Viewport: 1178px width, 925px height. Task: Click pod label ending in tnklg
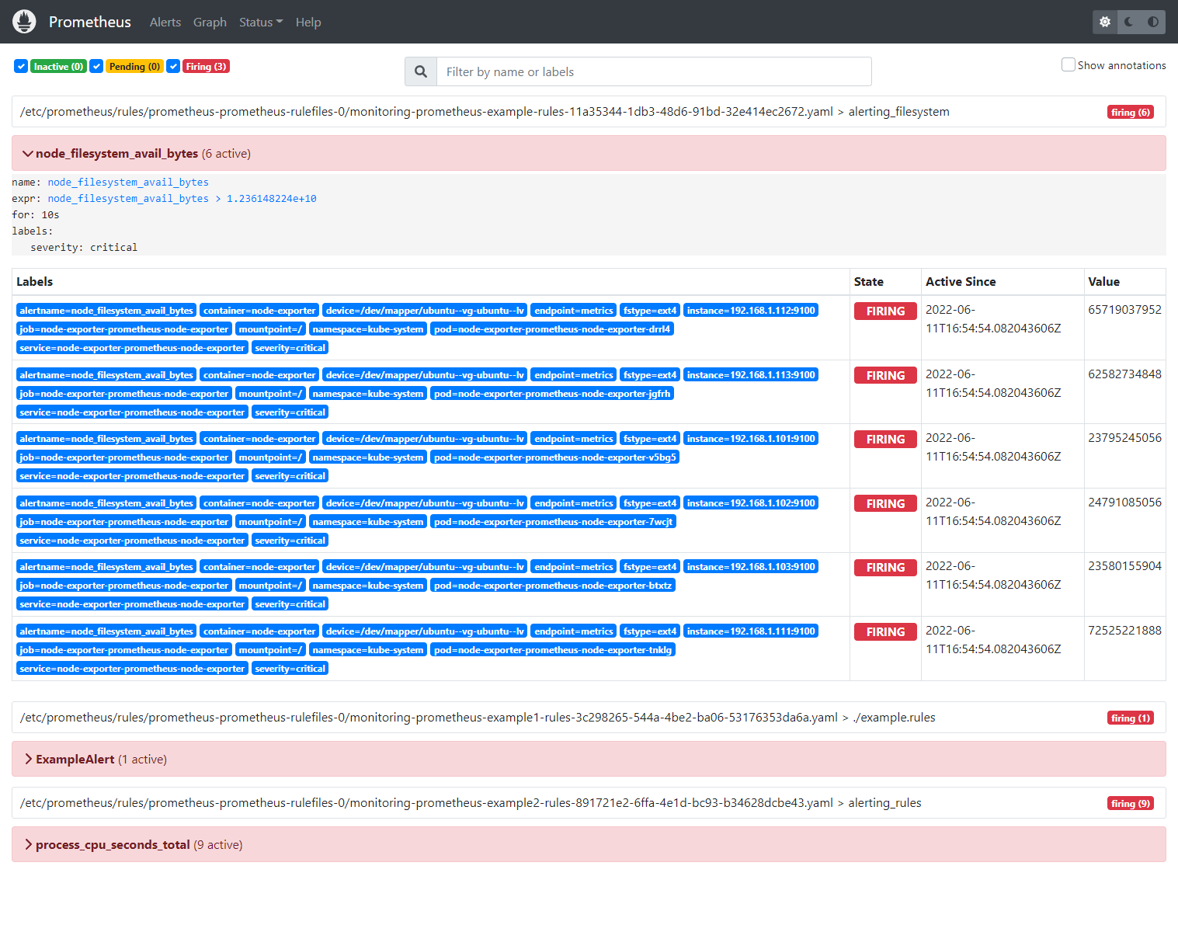(553, 649)
